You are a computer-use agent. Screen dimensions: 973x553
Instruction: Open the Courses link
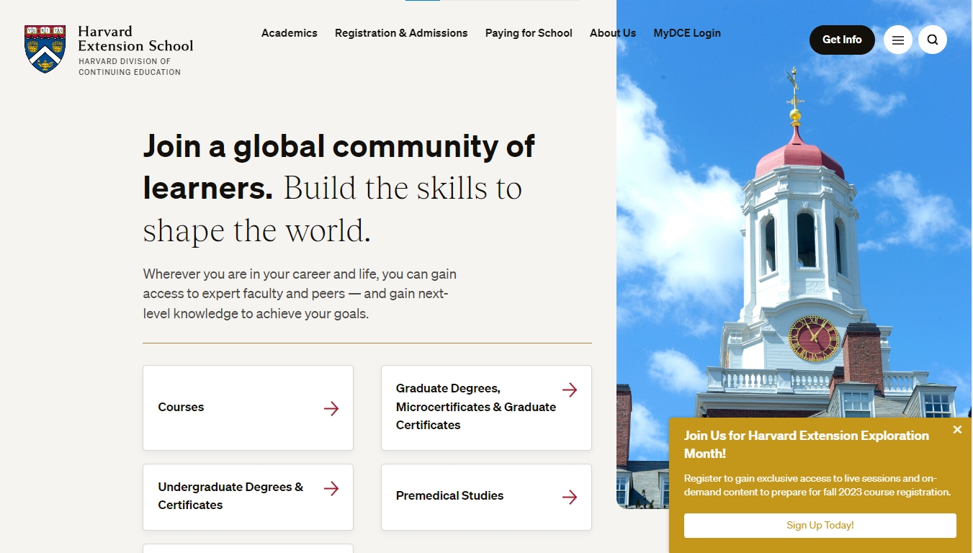click(248, 408)
